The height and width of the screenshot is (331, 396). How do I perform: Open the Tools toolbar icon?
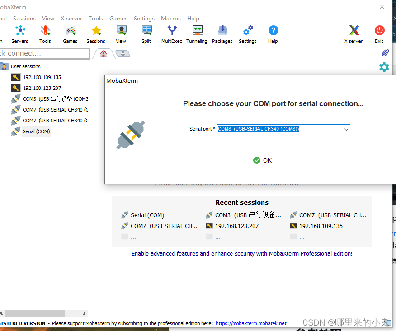click(x=45, y=34)
